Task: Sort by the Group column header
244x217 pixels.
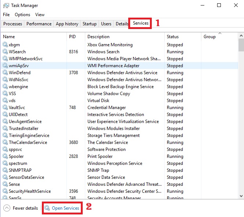Action: coord(209,37)
